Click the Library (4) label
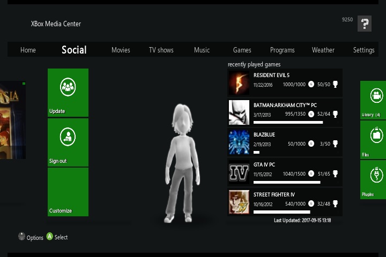The width and height of the screenshot is (386, 257). coord(371,115)
